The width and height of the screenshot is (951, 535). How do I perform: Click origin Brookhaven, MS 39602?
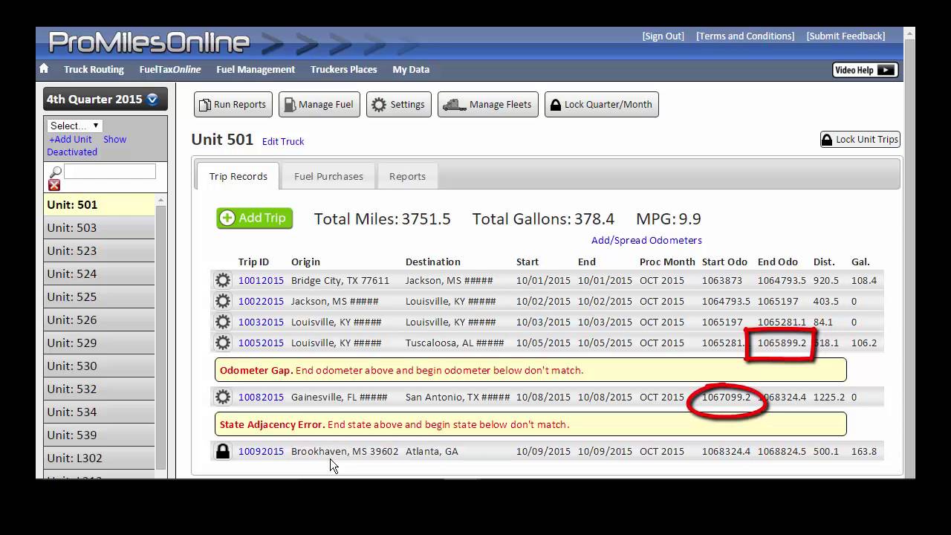click(345, 451)
